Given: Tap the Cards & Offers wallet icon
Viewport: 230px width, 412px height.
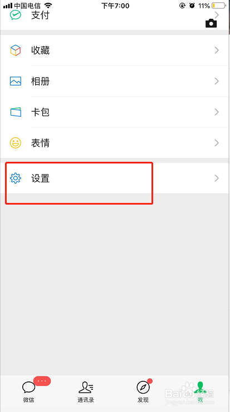Looking at the screenshot, I should pos(16,112).
